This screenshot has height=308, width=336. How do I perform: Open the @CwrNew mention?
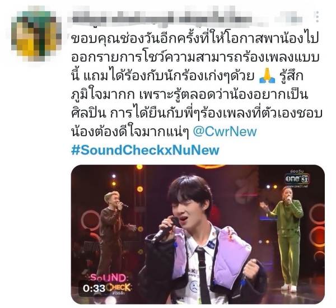point(225,132)
